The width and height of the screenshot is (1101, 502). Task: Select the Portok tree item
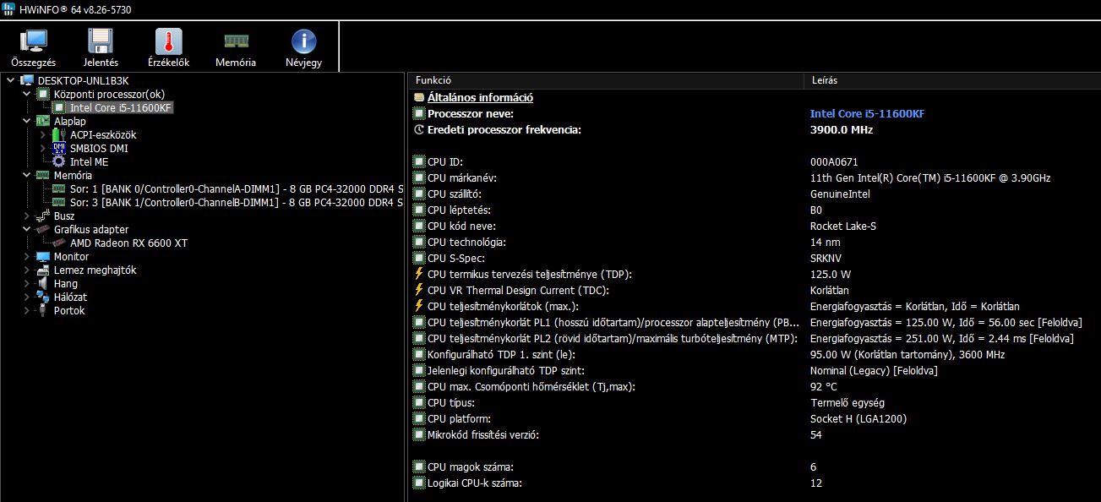[68, 310]
